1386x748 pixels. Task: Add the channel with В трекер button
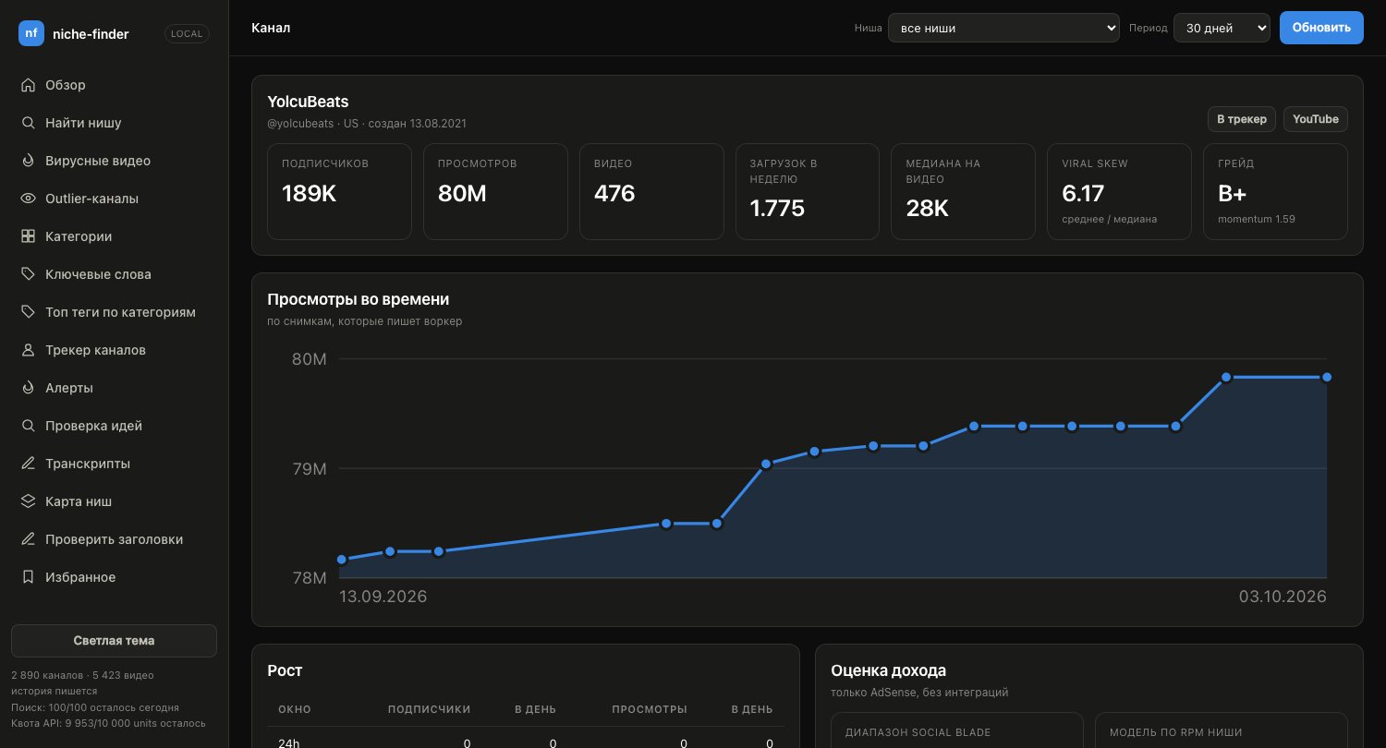1242,119
